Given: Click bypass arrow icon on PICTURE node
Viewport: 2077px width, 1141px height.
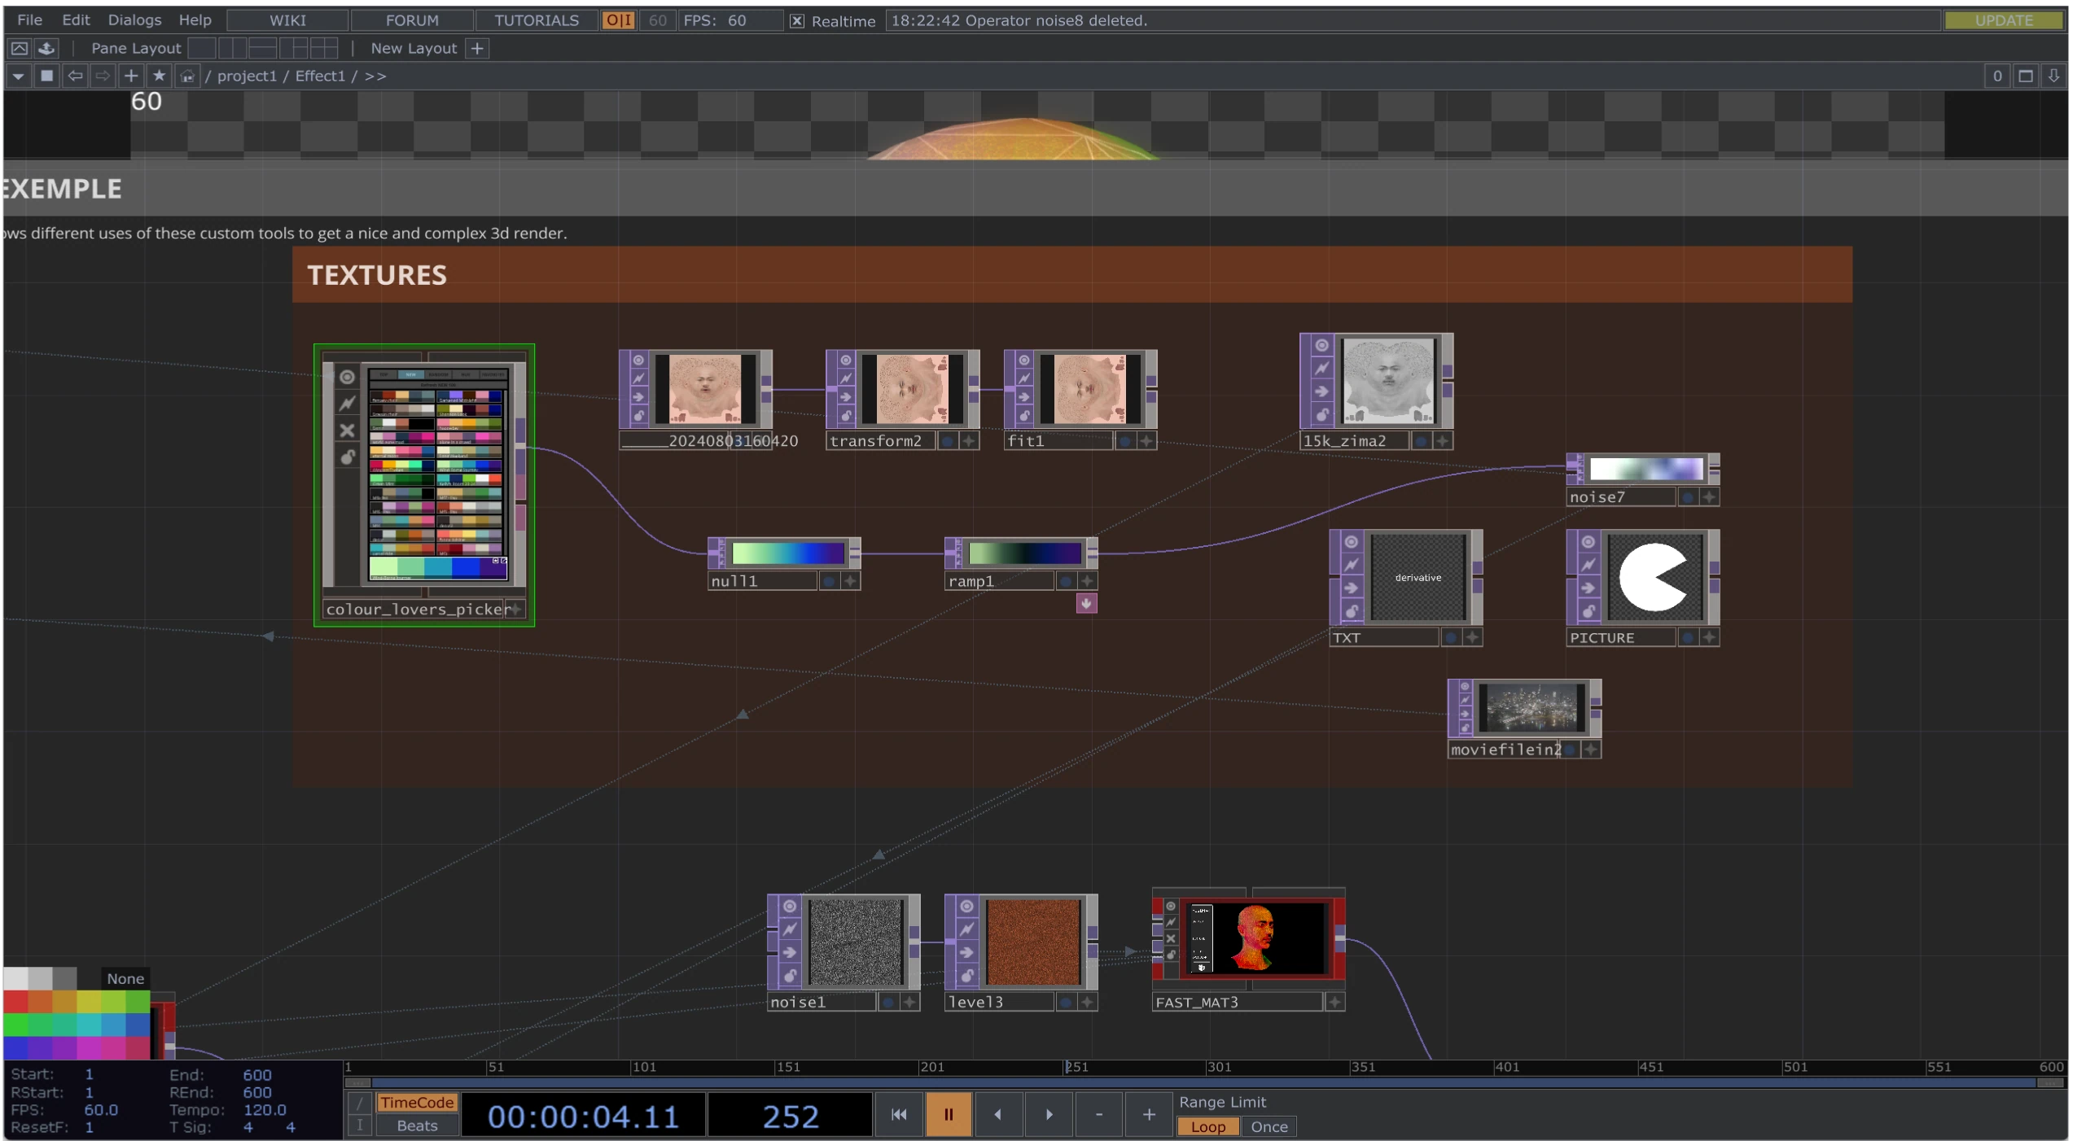Looking at the screenshot, I should [1588, 588].
